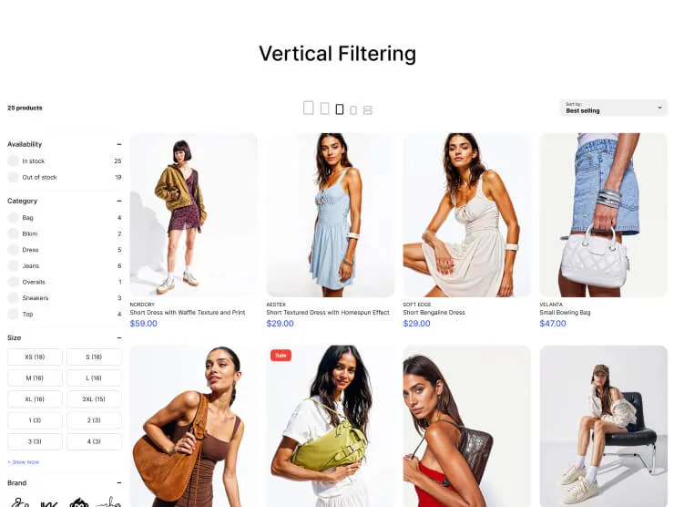Select the second-largest grid view icon

(x=325, y=109)
